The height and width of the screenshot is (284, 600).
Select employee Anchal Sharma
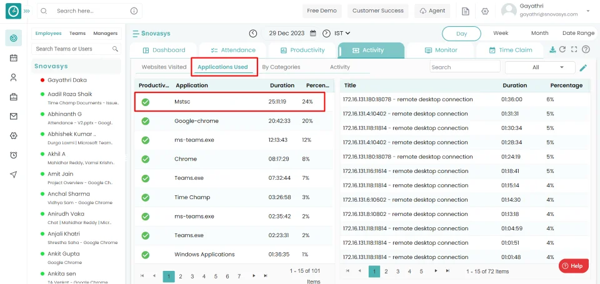(x=69, y=193)
